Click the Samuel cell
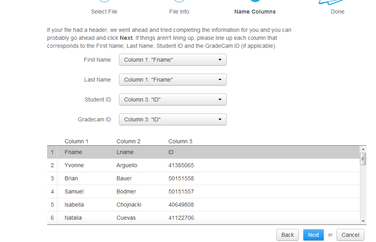This screenshot has width=376, height=242. tap(74, 191)
